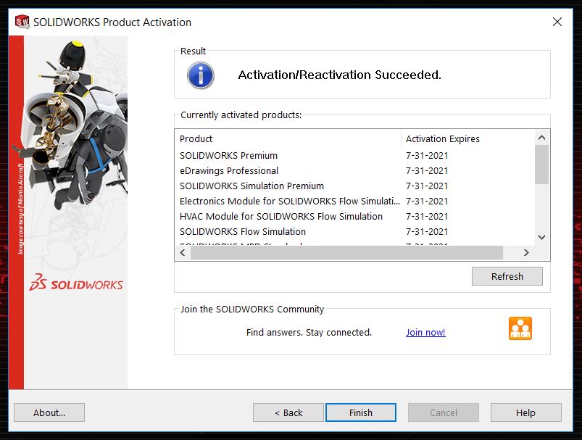Select the Electronics Module for SOLIDWORKS Flow row
Image resolution: width=582 pixels, height=440 pixels.
(x=355, y=202)
